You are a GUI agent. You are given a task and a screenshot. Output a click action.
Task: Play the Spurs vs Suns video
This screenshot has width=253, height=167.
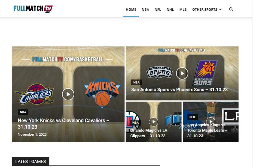click(x=182, y=73)
